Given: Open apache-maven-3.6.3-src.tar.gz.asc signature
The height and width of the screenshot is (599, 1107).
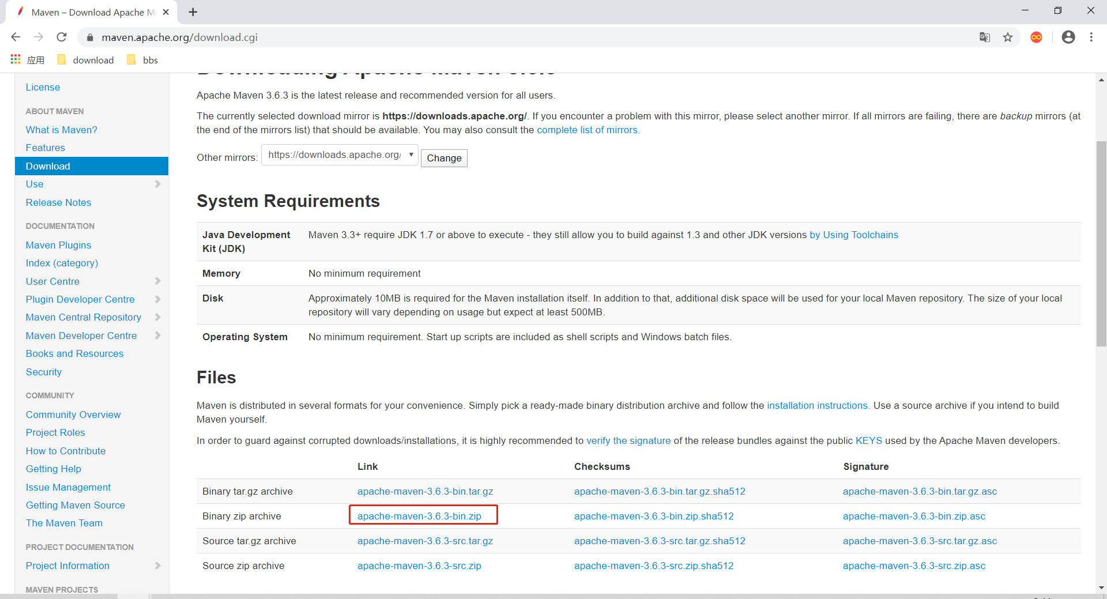Looking at the screenshot, I should pos(920,541).
